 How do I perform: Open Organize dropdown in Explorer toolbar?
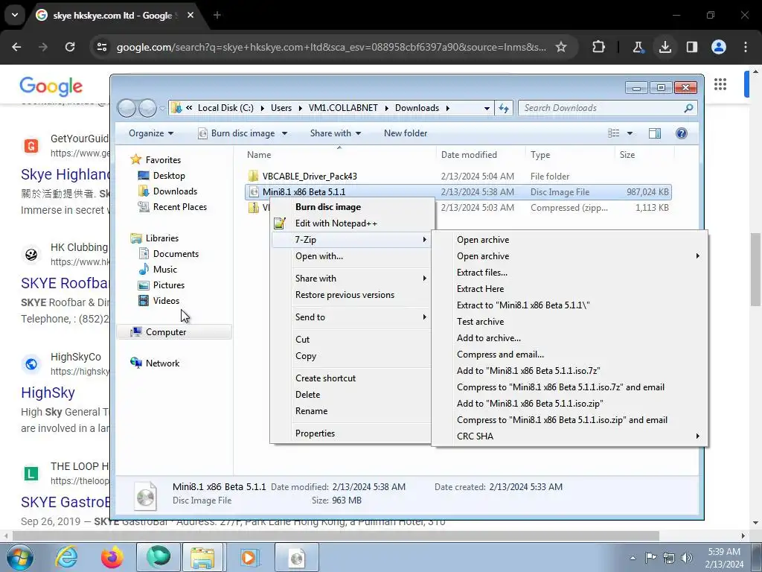point(150,133)
